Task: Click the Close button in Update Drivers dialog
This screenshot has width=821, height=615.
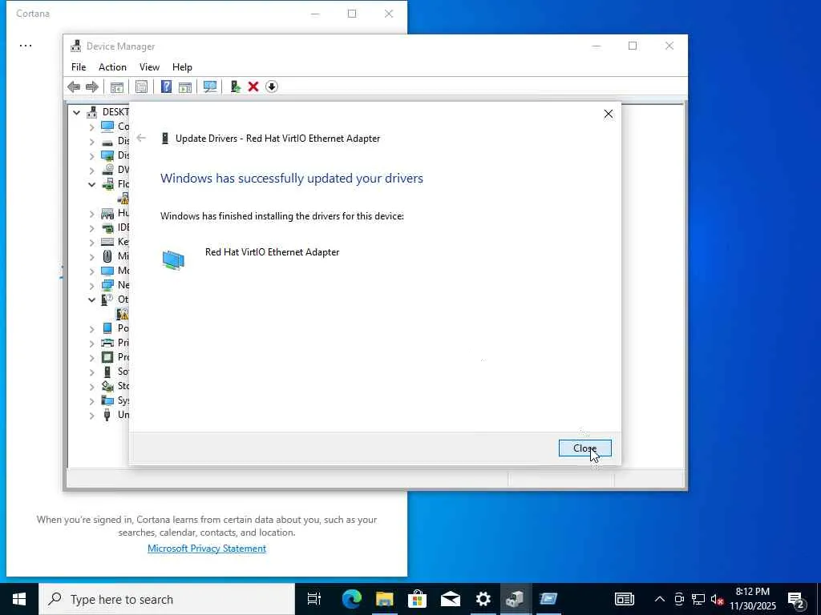Action: 584,448
